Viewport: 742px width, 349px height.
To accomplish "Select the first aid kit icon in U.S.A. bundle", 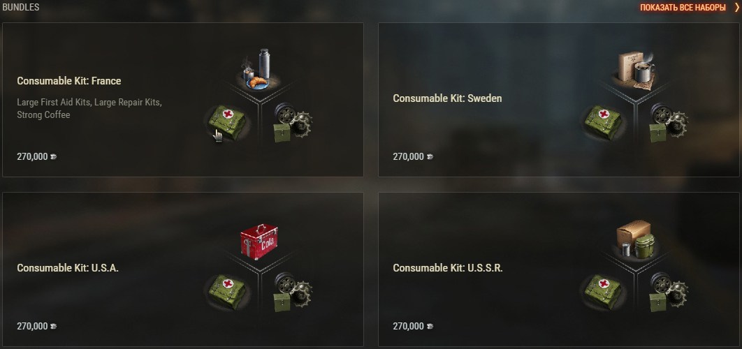I will (227, 292).
